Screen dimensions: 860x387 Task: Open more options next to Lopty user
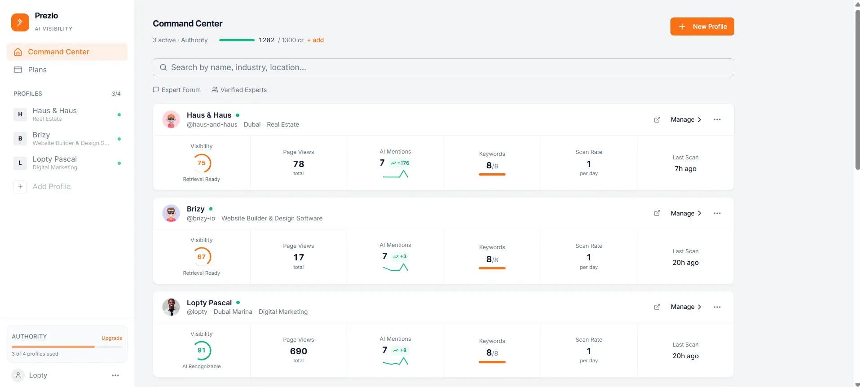(115, 375)
